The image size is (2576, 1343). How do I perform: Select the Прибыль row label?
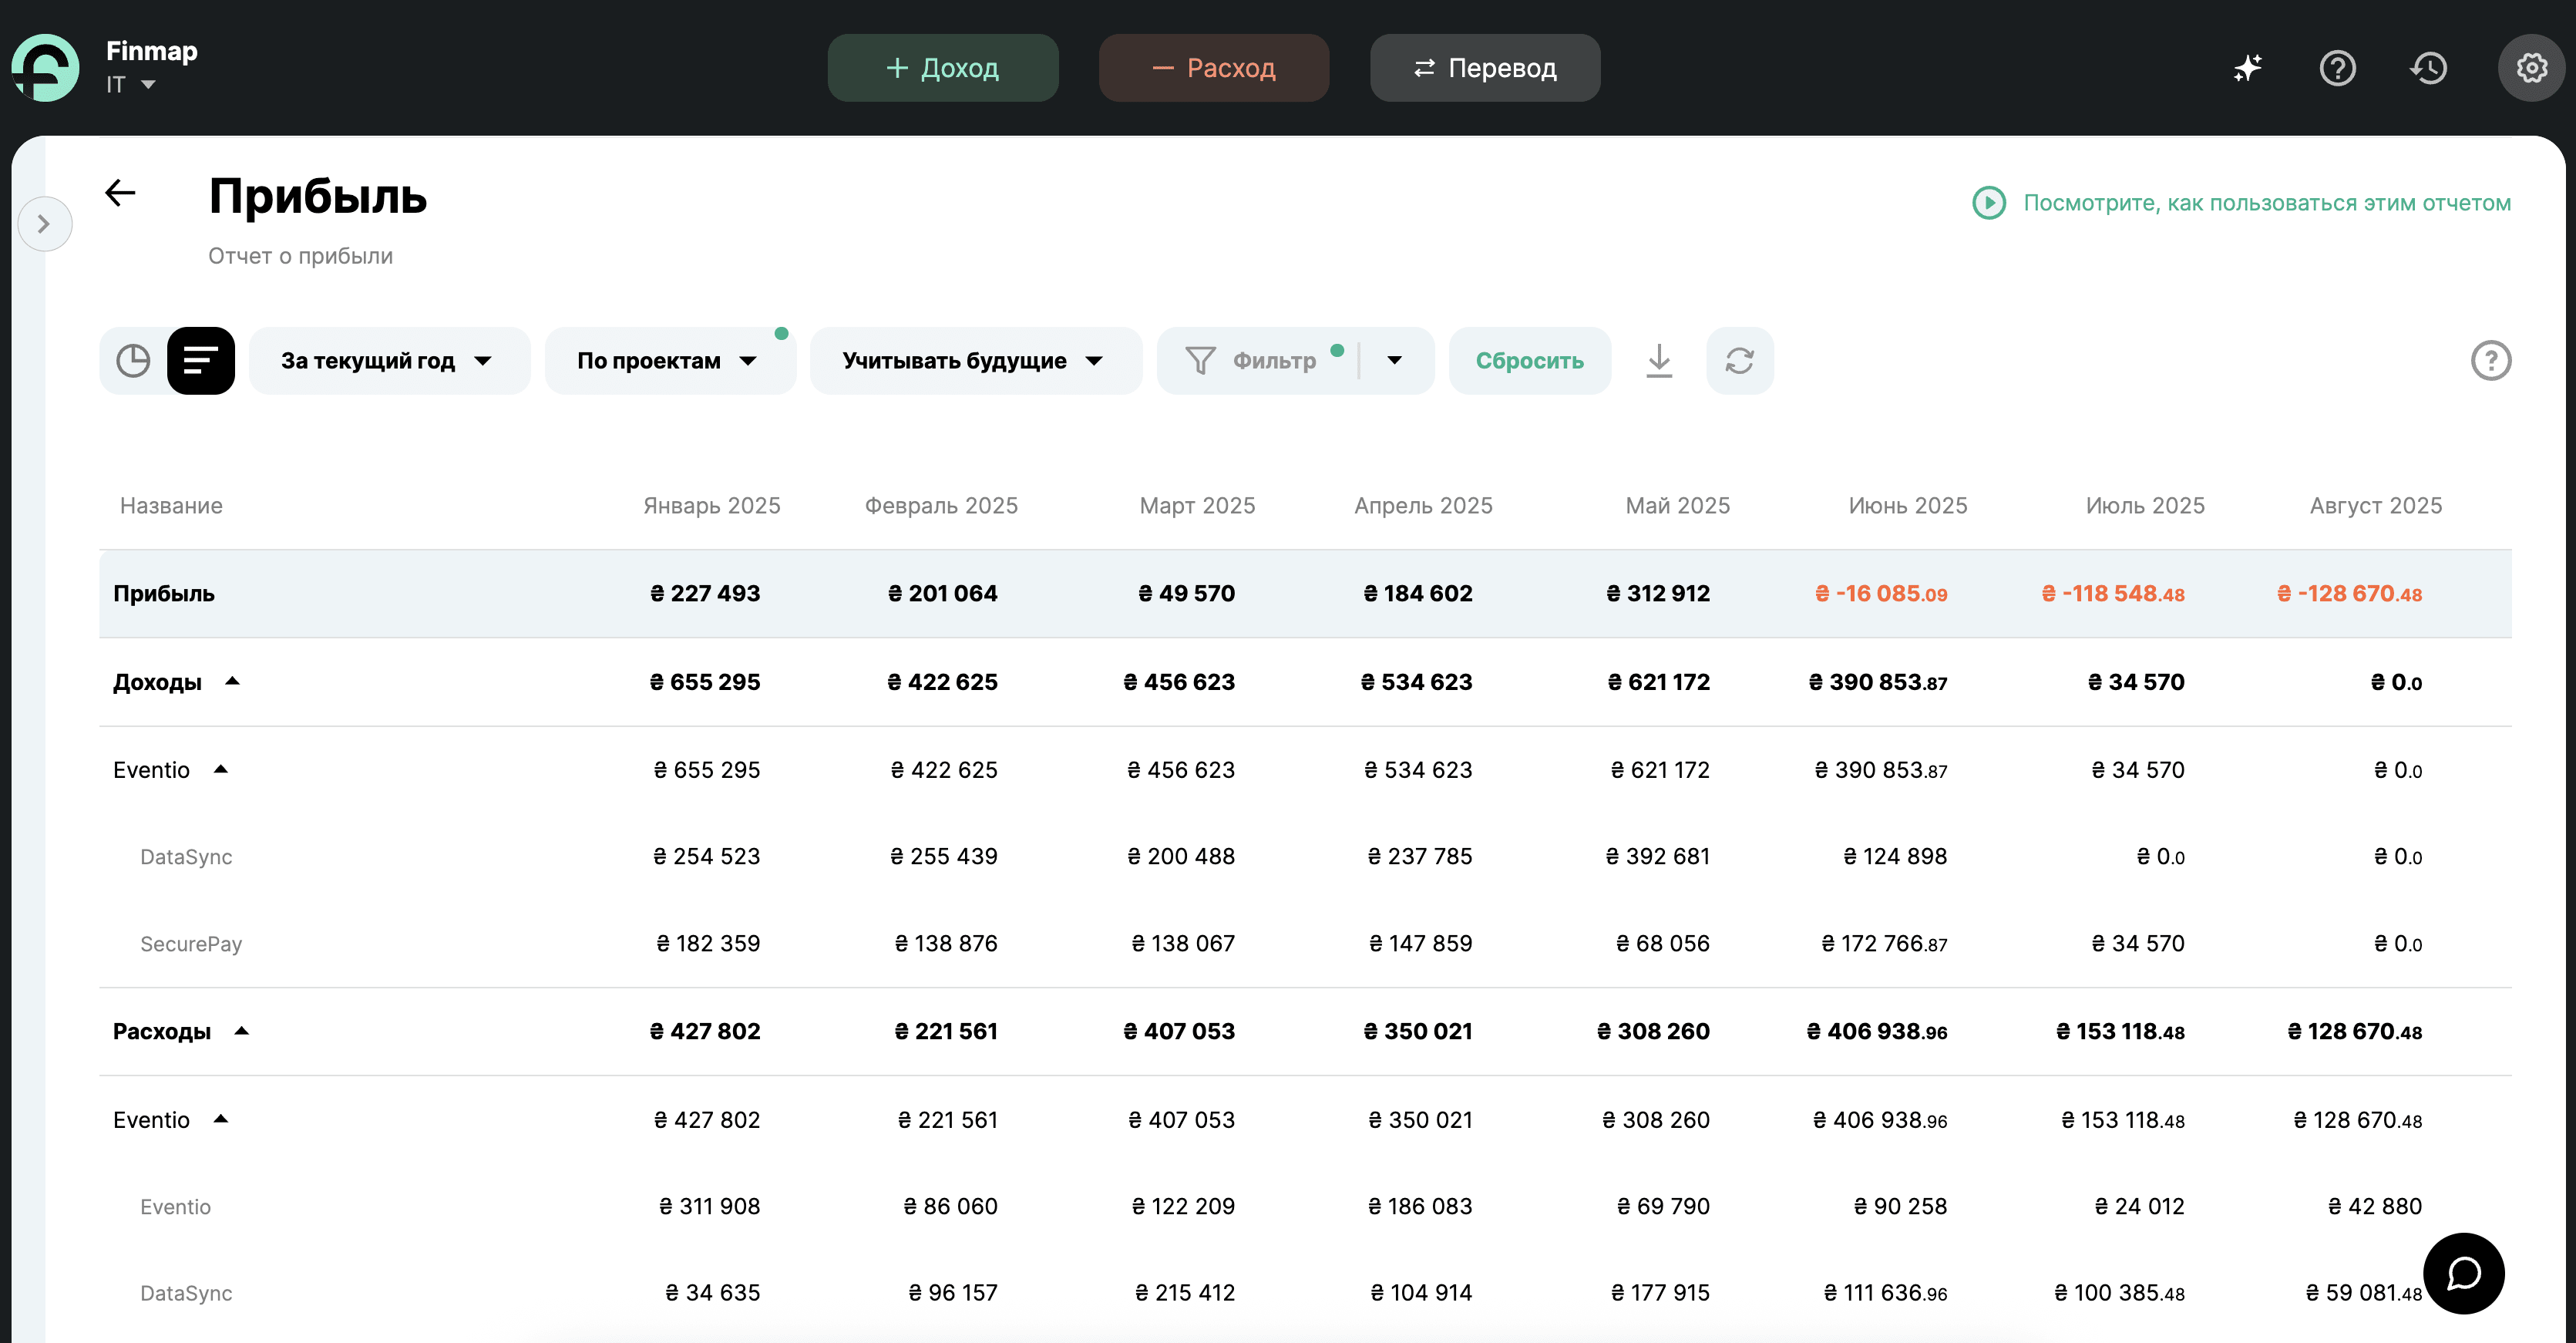163,593
